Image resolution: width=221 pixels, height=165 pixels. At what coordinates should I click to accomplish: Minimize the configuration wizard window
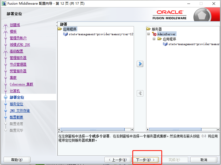[x=189, y=4]
